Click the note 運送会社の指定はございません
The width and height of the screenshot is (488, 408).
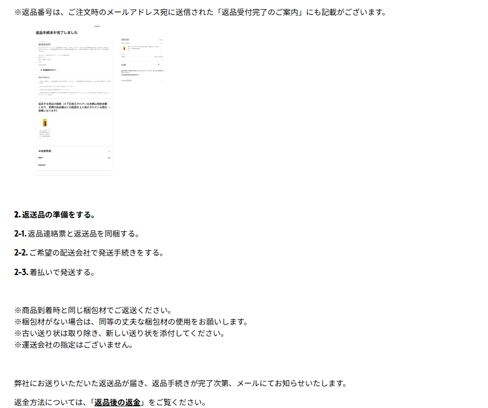74,345
